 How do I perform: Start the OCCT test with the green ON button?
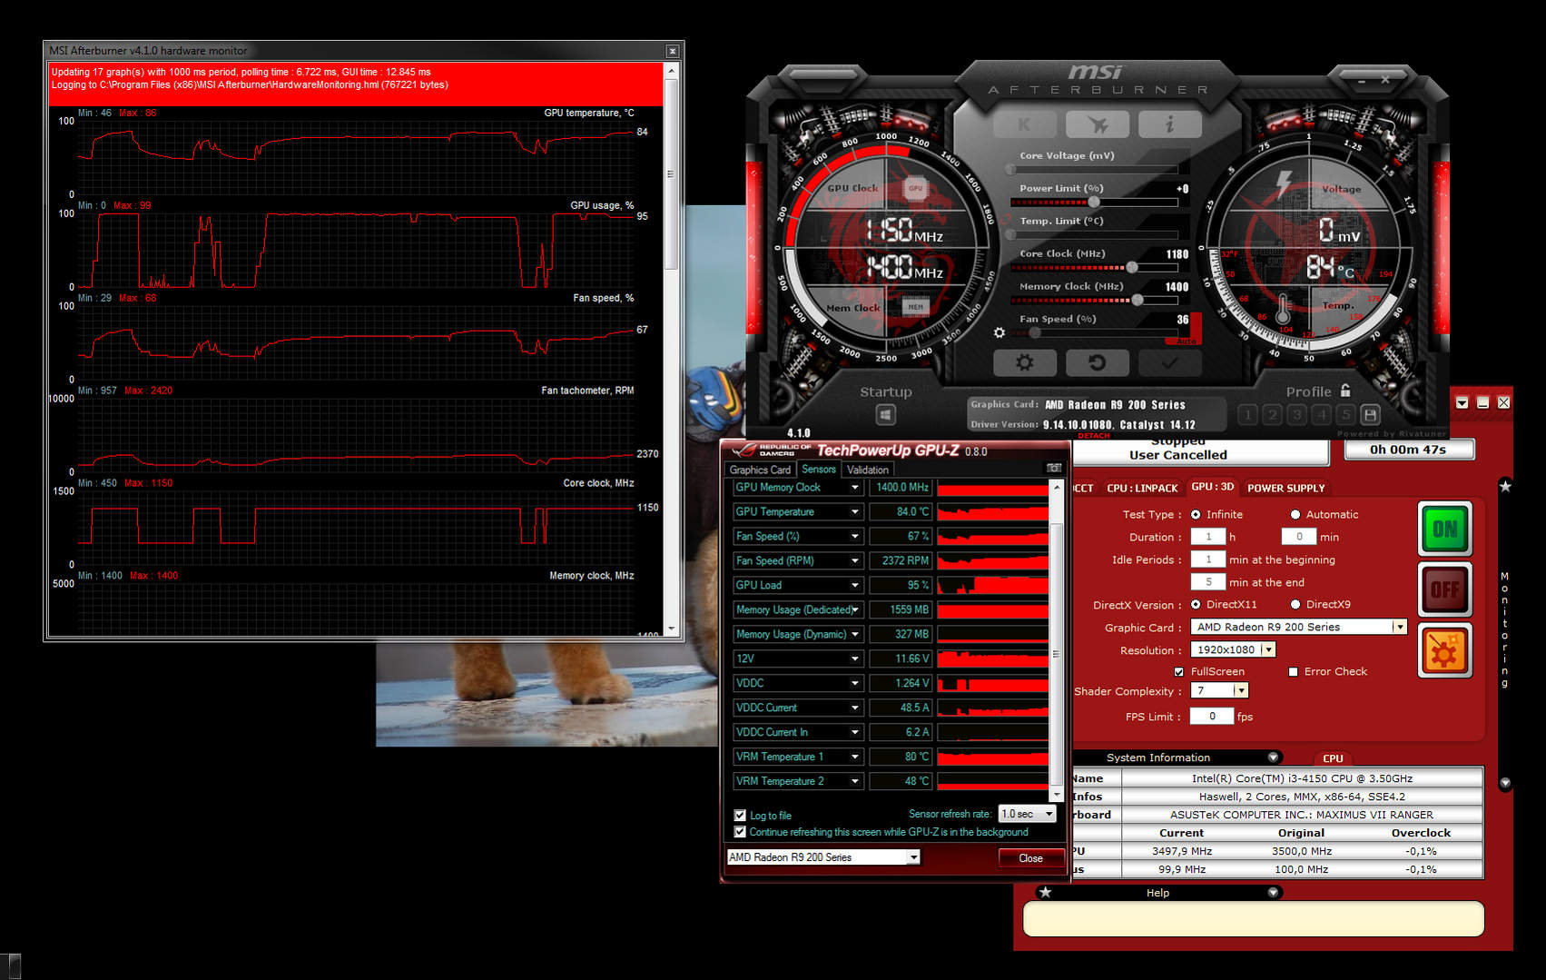click(1444, 529)
